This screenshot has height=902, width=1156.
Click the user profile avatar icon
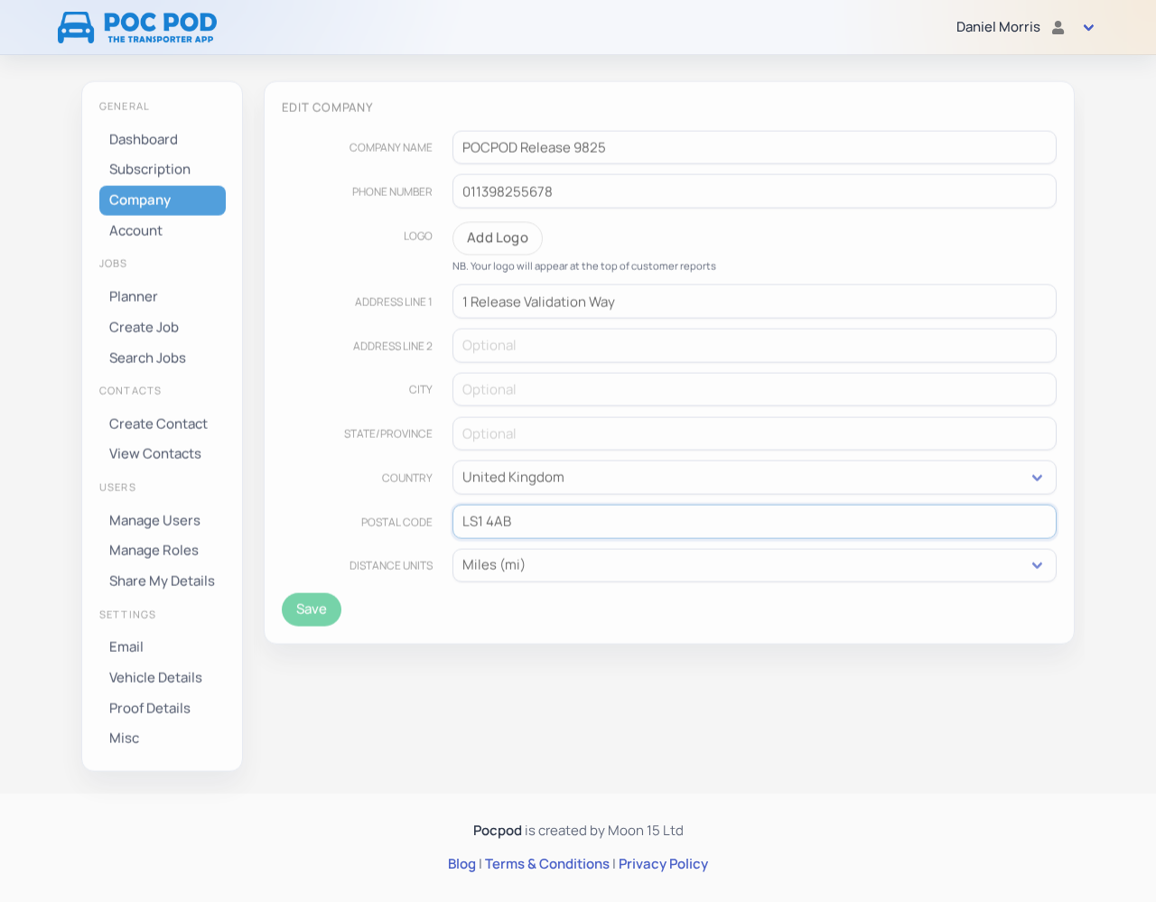click(x=1058, y=27)
